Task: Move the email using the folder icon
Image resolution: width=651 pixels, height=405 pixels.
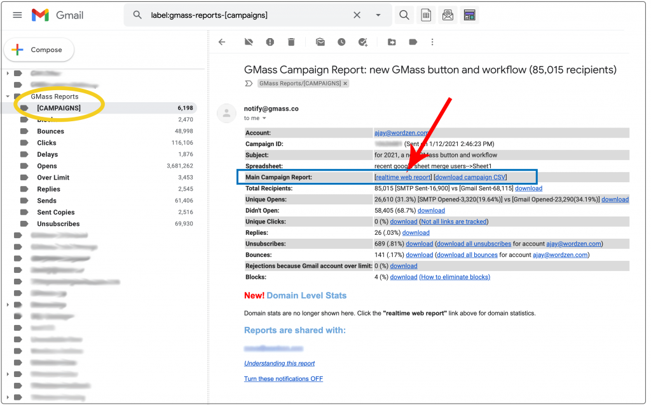Action: click(x=391, y=41)
